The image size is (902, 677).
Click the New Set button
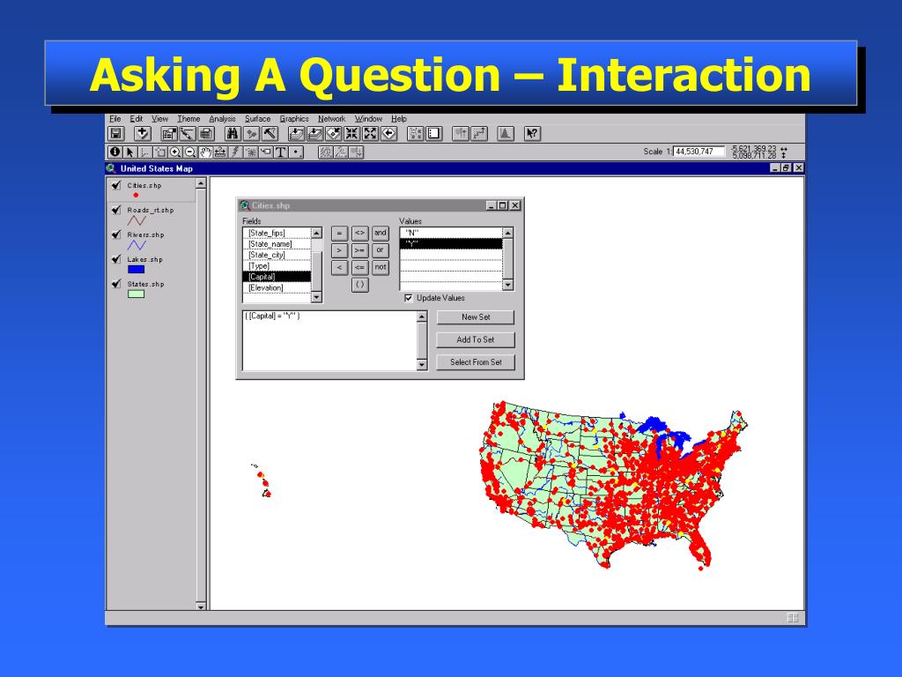click(x=475, y=317)
